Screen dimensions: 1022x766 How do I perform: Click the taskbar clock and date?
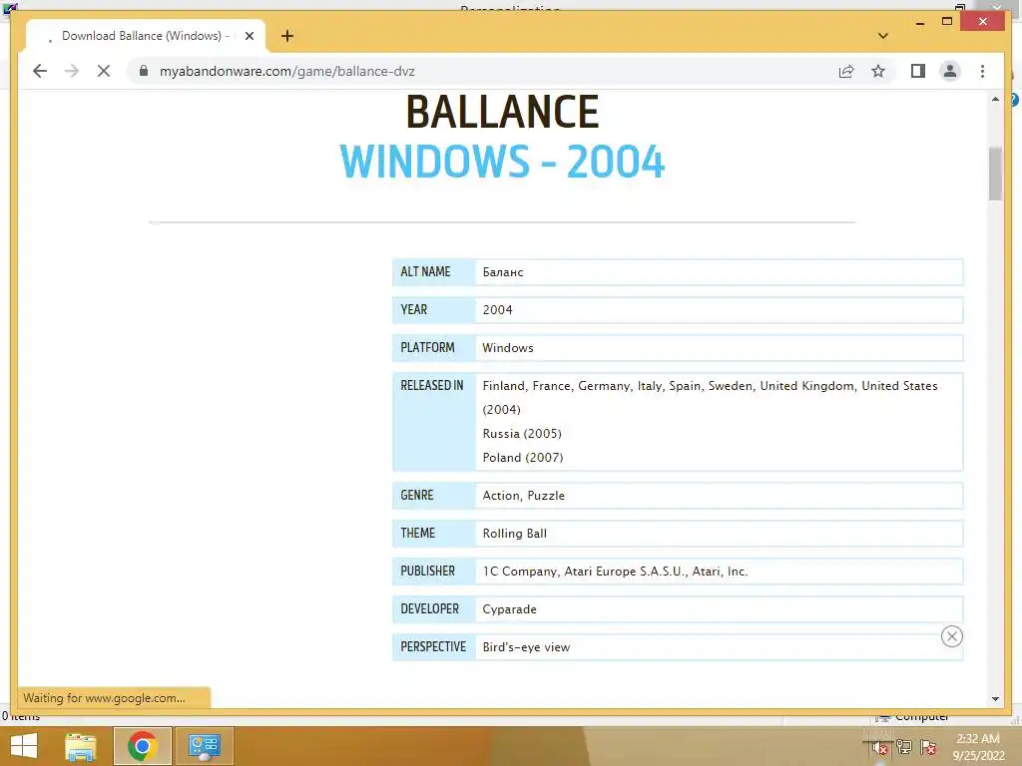(x=978, y=746)
